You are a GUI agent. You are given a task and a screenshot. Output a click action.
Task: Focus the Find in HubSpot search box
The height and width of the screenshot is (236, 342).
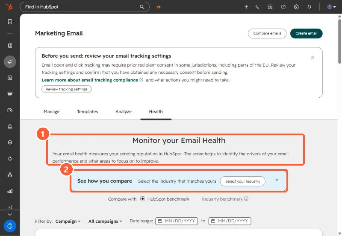tap(84, 7)
